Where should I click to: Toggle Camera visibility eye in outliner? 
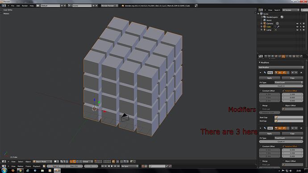coord(297,24)
